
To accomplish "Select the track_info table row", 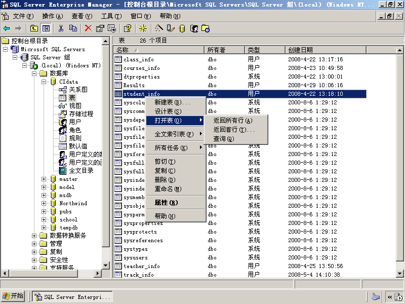I will [240, 275].
